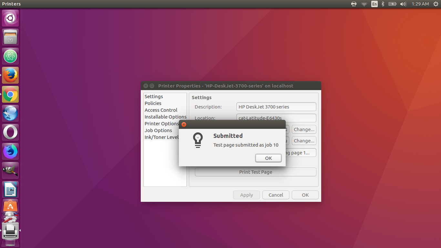Open Ubuntu Software from the launcher
Viewport: 441px width, 248px height.
tap(10, 206)
